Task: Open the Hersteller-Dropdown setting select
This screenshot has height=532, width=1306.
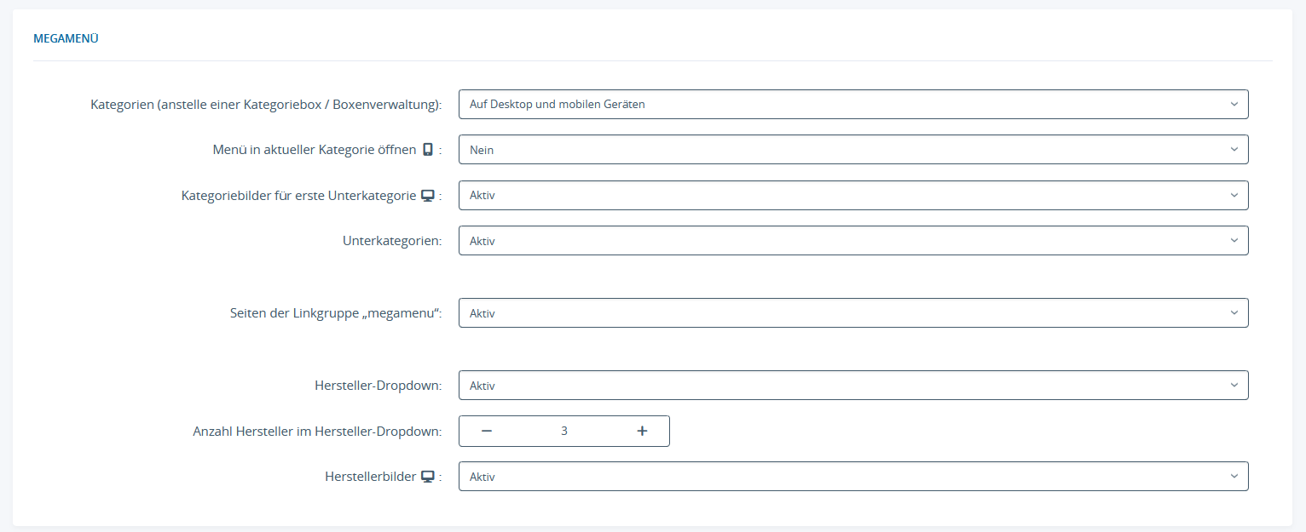Action: (x=853, y=386)
